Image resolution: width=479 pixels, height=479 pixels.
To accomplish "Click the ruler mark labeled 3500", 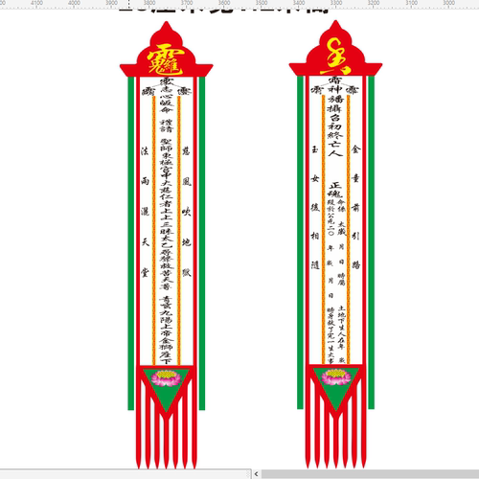I will coord(262,3).
